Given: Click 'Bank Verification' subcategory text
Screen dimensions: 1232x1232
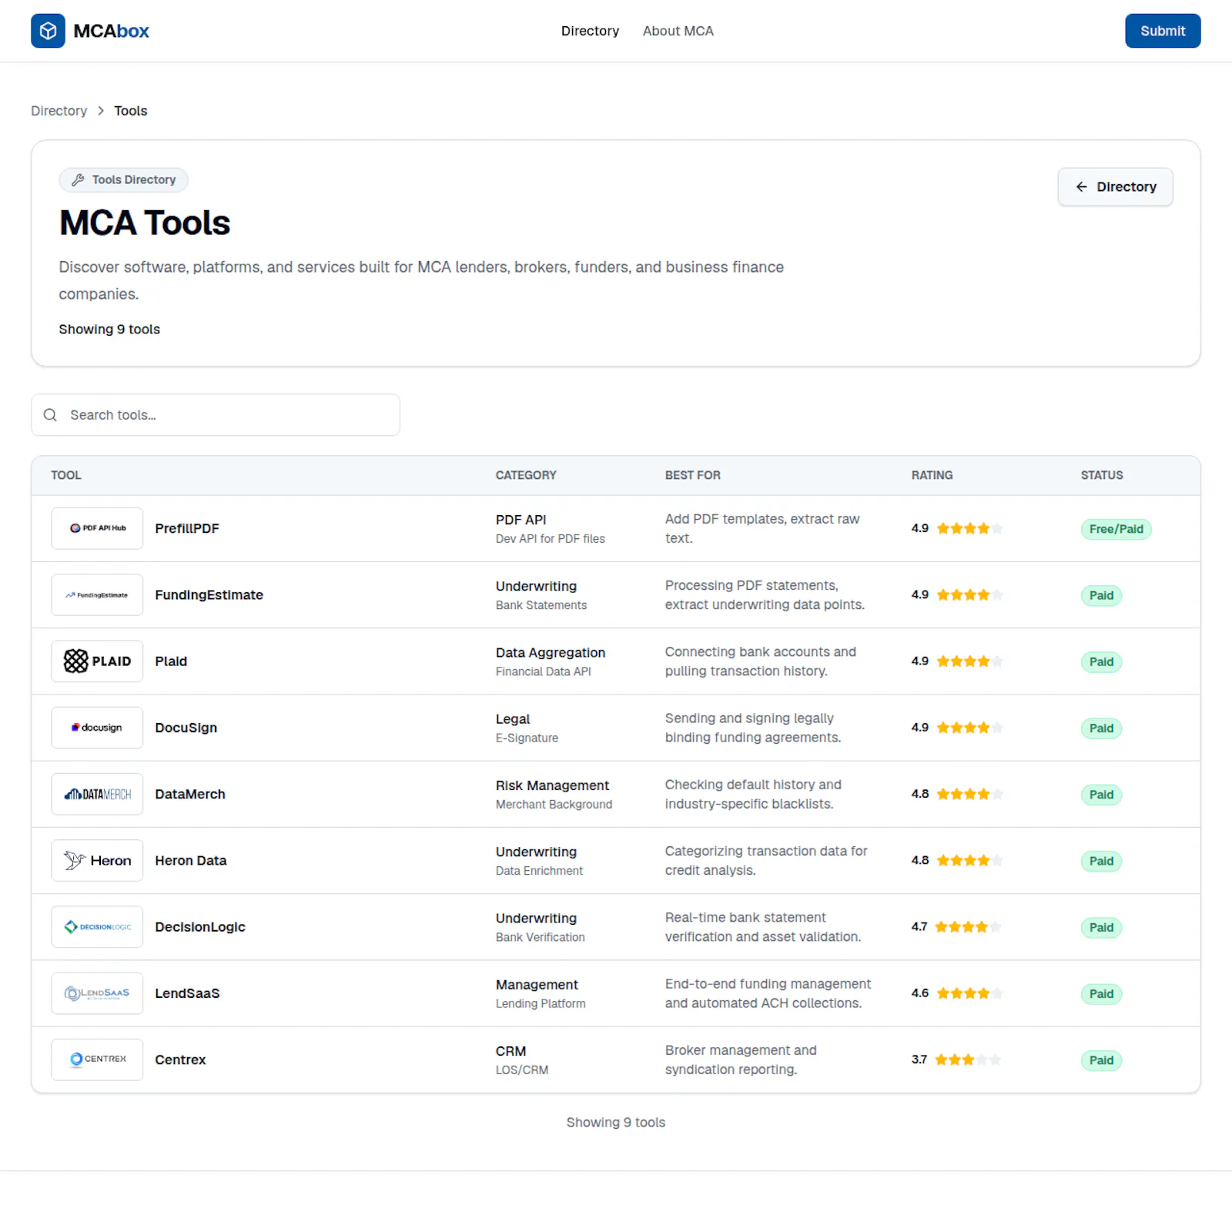Looking at the screenshot, I should coord(540,937).
